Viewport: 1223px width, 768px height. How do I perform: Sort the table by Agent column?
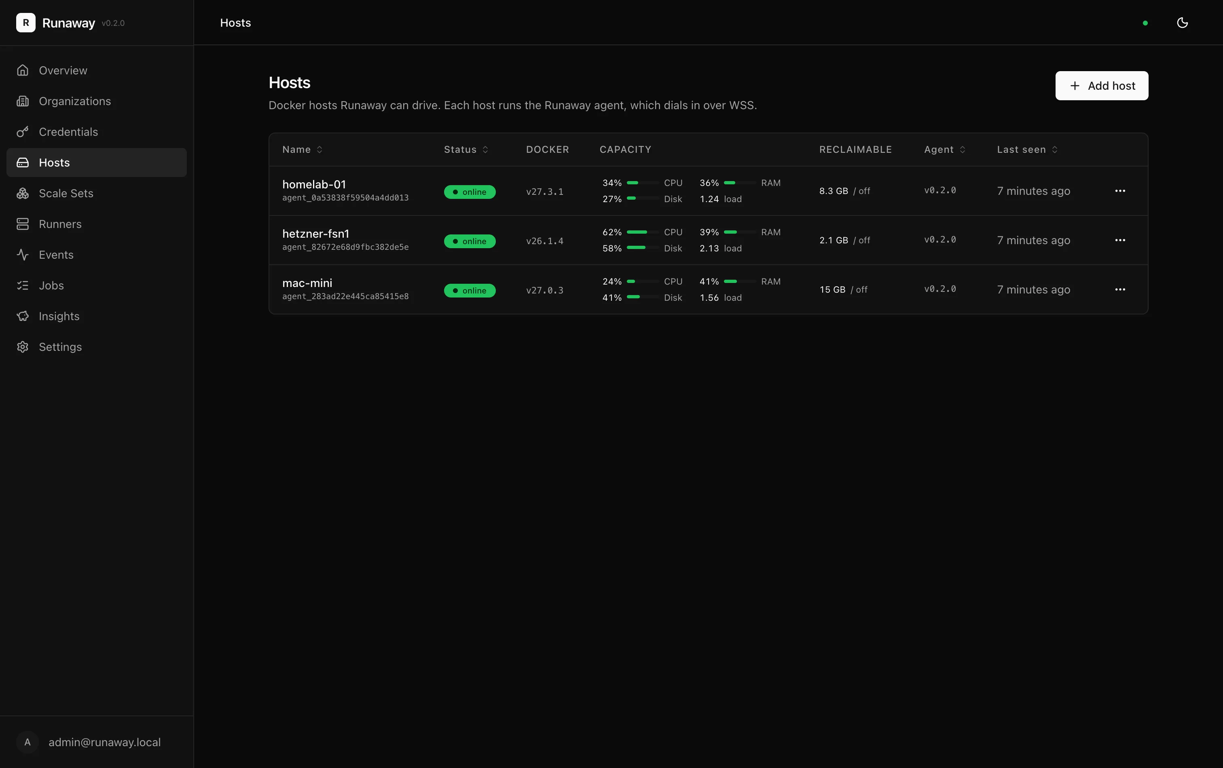944,150
